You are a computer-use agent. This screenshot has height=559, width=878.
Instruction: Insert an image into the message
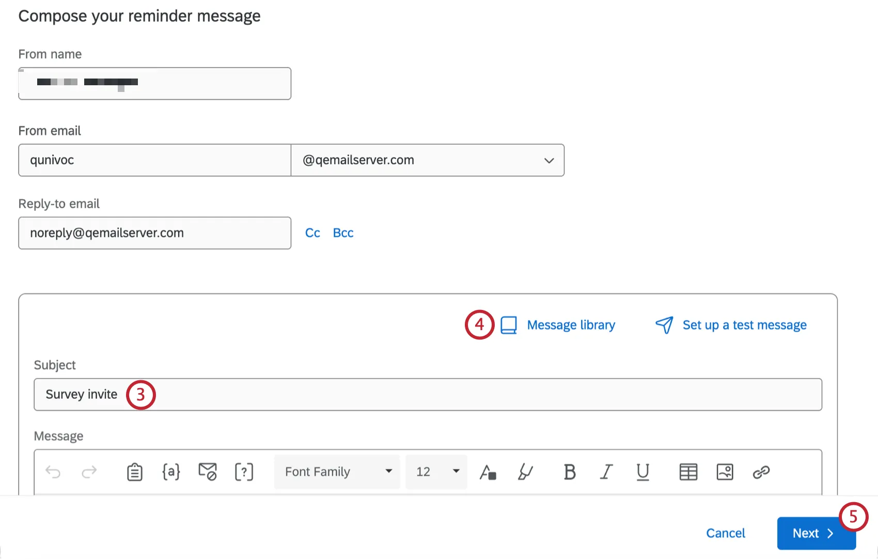[725, 472]
